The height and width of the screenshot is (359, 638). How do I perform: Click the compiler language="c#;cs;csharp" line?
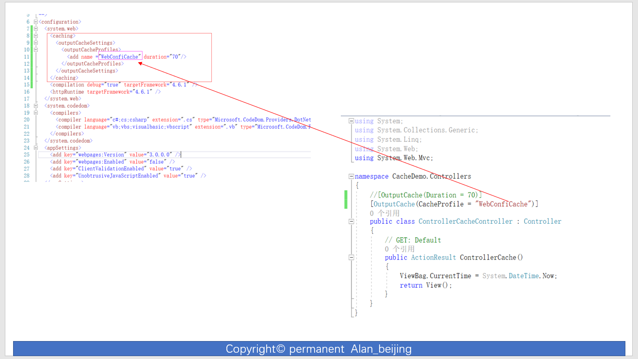point(183,119)
